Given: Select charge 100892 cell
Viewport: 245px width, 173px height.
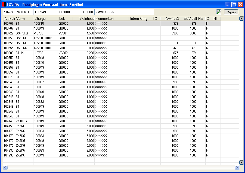Looking at the screenshot, I should click(x=46, y=102).
